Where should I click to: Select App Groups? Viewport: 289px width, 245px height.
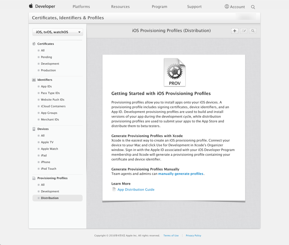tap(49, 113)
